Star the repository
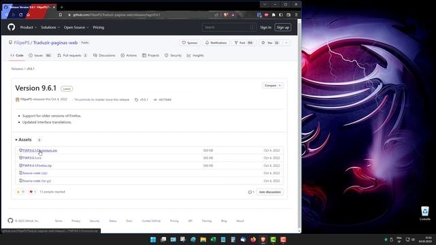Screen dimensions: 436x245 pos(270,43)
